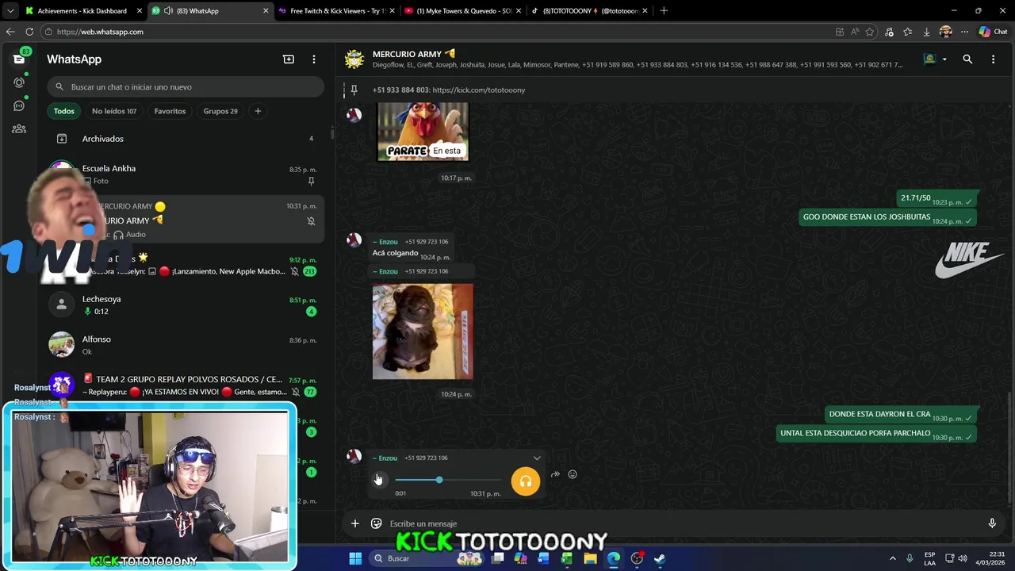Open the pinned kick.com/totototoony link

click(479, 90)
